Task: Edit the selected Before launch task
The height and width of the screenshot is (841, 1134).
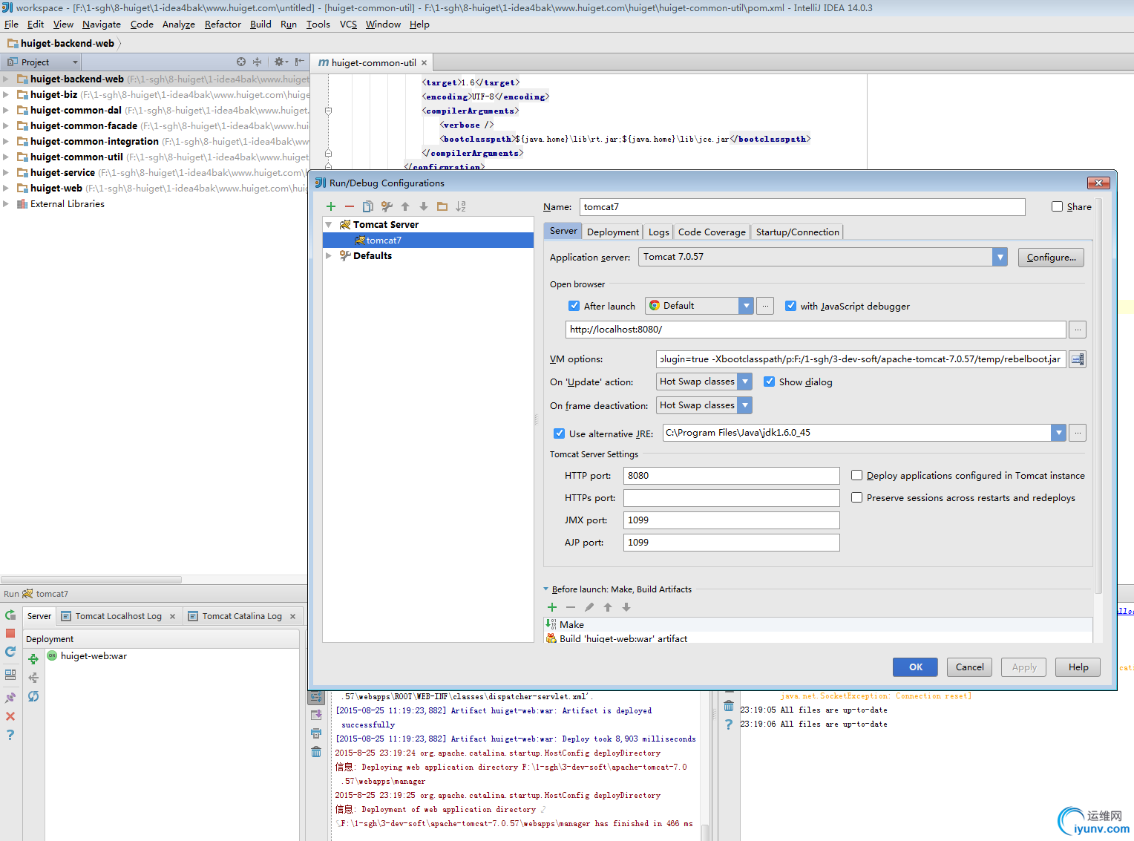Action: tap(589, 607)
